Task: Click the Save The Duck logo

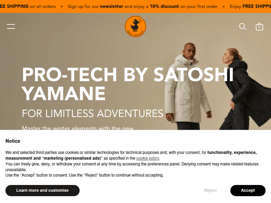Action: (x=135, y=26)
